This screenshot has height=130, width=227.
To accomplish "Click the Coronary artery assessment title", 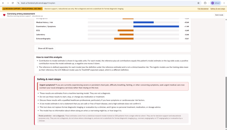I will (x=21, y=14).
